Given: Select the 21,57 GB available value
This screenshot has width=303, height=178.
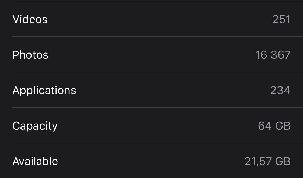Looking at the screenshot, I should (268, 161).
